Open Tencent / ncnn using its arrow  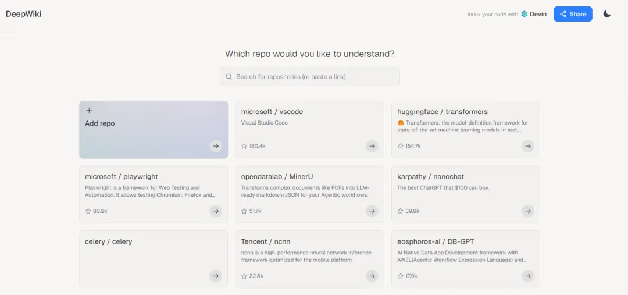click(372, 276)
